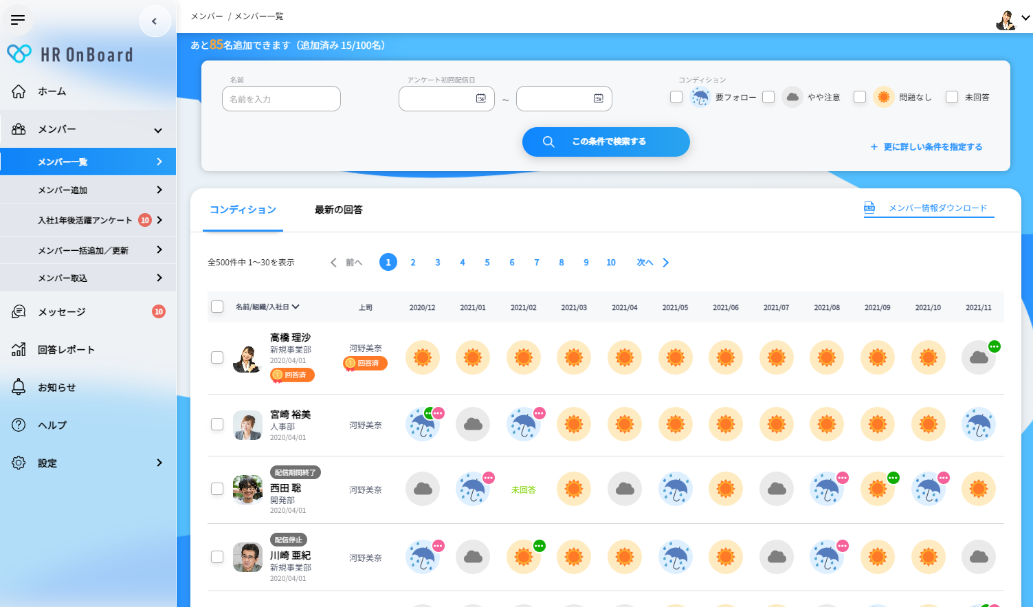Open 高橋 理沙 profile photo
The width and height of the screenshot is (1033, 607).
click(x=247, y=357)
